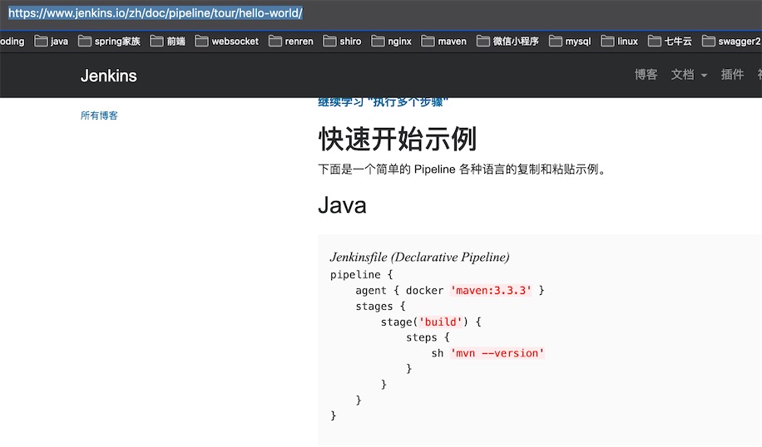Open the java bookmarks folder
The height and width of the screenshot is (447, 762).
51,42
